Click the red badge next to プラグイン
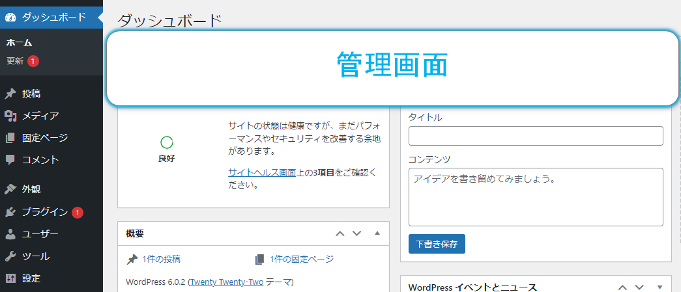The height and width of the screenshot is (292, 681). click(x=78, y=212)
